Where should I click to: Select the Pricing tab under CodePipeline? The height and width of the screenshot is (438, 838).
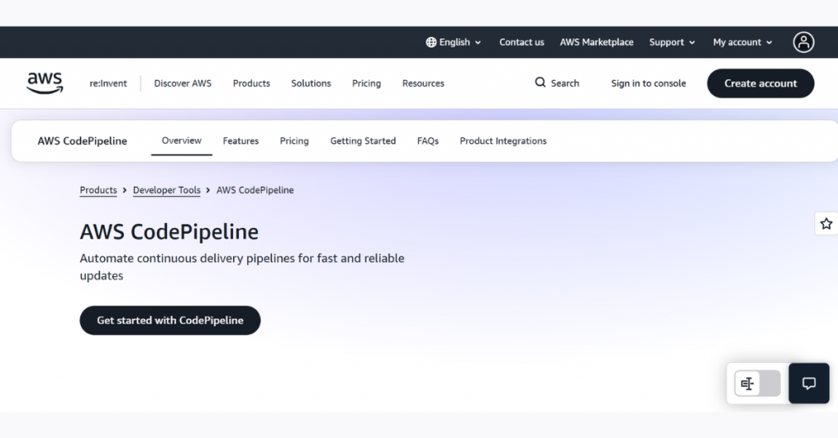coord(295,141)
